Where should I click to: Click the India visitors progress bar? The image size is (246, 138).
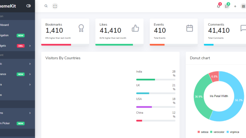156,80
